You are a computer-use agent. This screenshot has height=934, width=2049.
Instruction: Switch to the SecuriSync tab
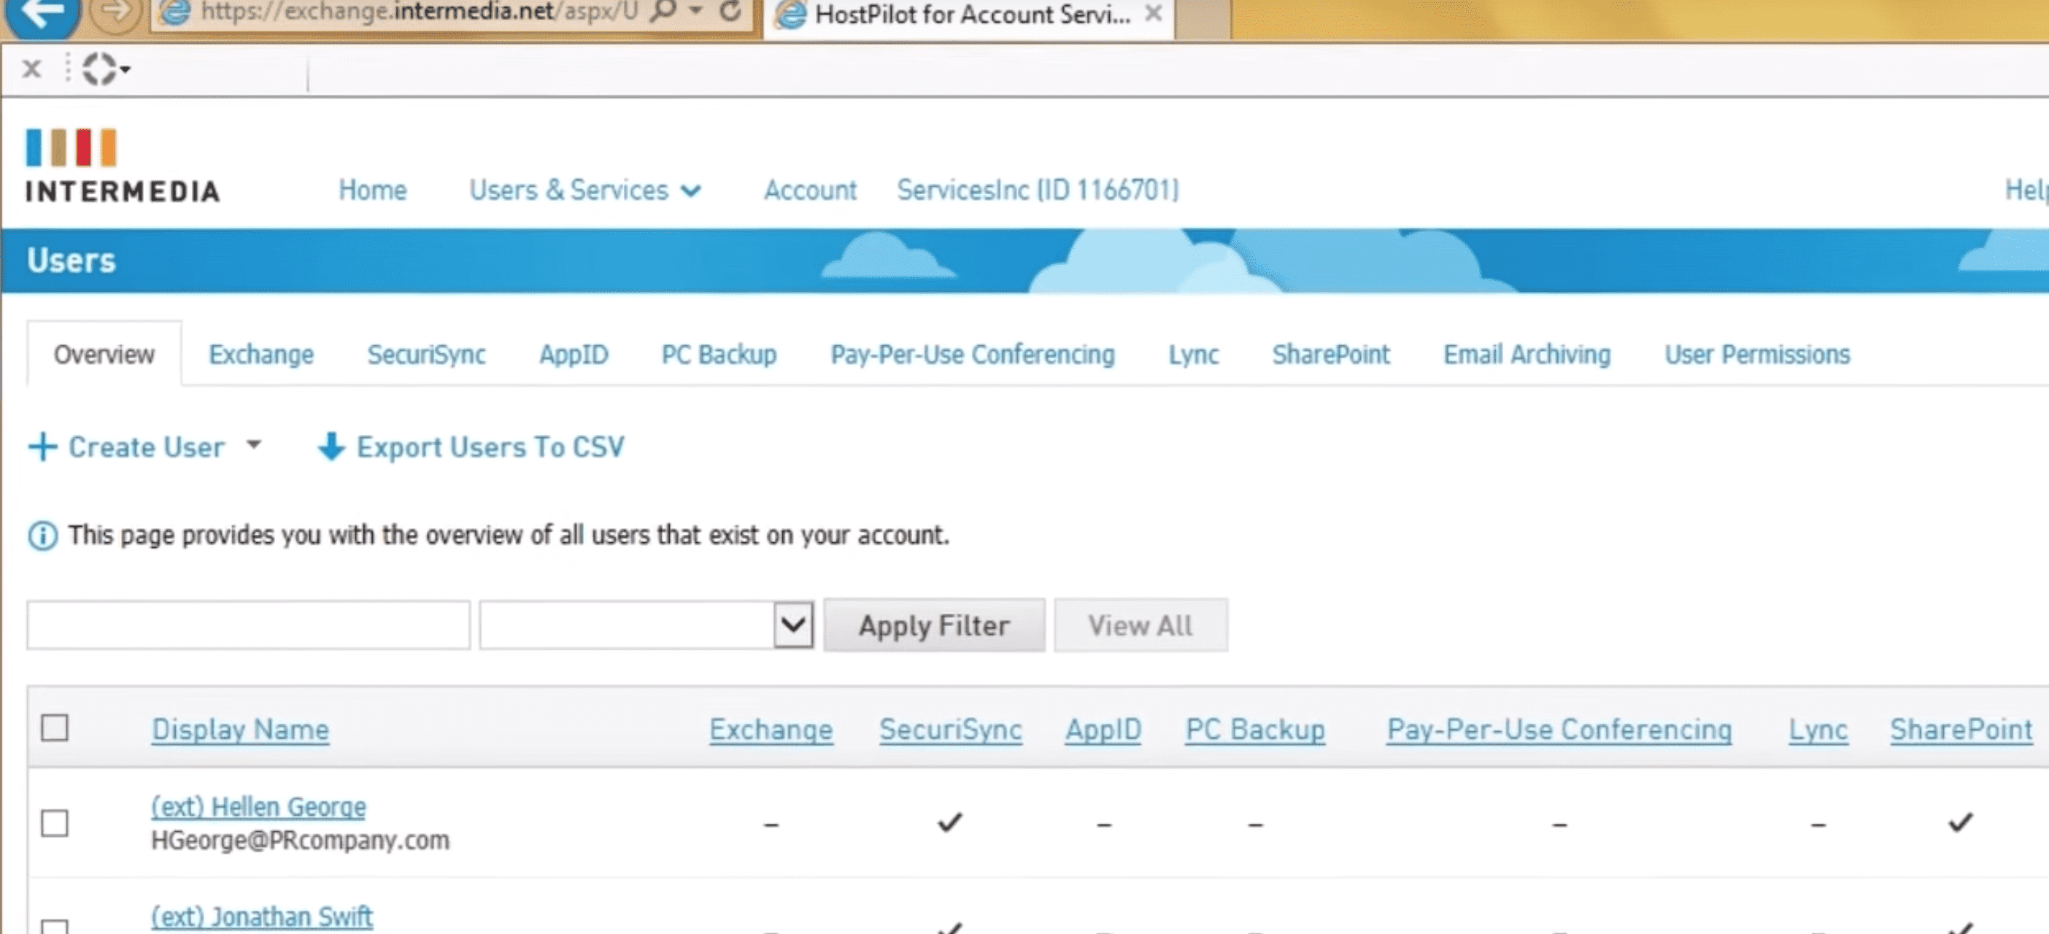pos(425,355)
